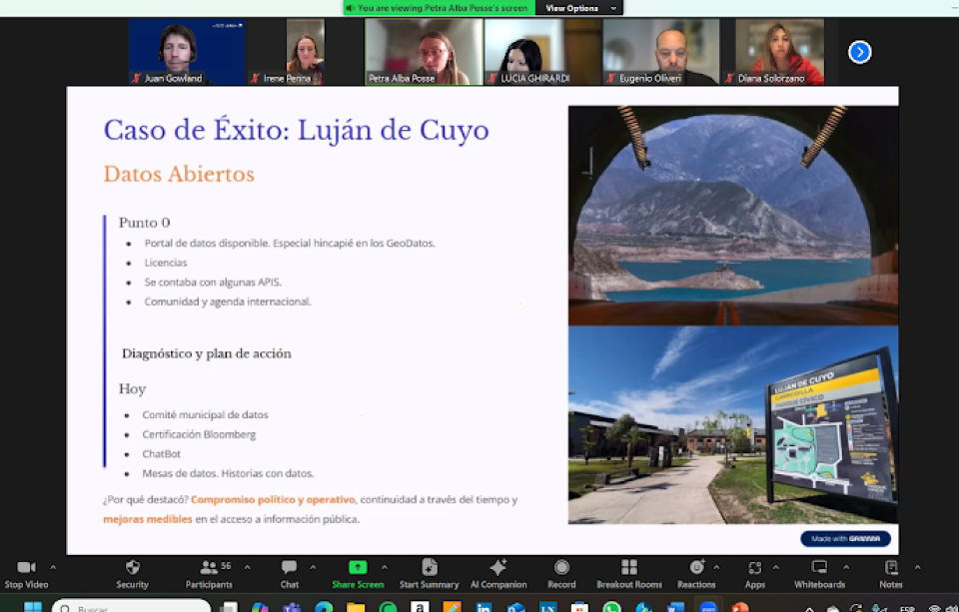The width and height of the screenshot is (959, 612).
Task: Click the green Share Screen icon
Action: pos(357,568)
